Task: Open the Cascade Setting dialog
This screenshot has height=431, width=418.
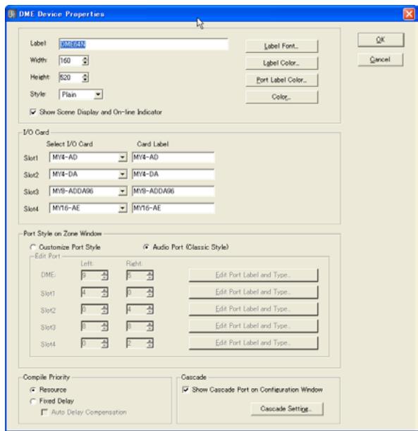Action: point(287,409)
